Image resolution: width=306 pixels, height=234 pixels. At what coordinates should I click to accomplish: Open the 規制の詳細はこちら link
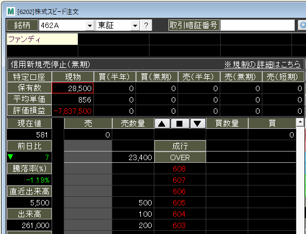tap(262, 64)
